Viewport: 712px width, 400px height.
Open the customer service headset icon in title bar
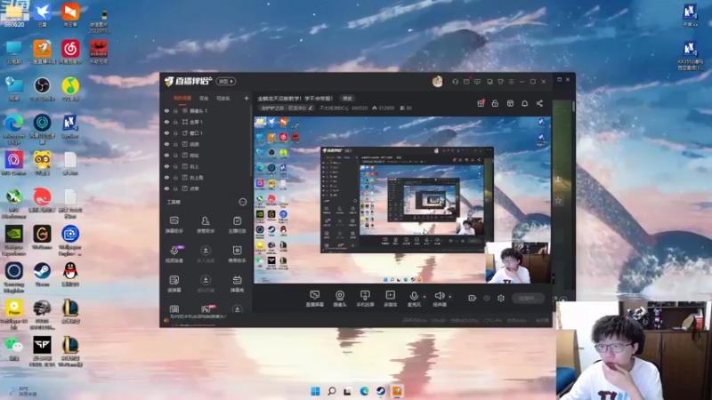click(455, 82)
